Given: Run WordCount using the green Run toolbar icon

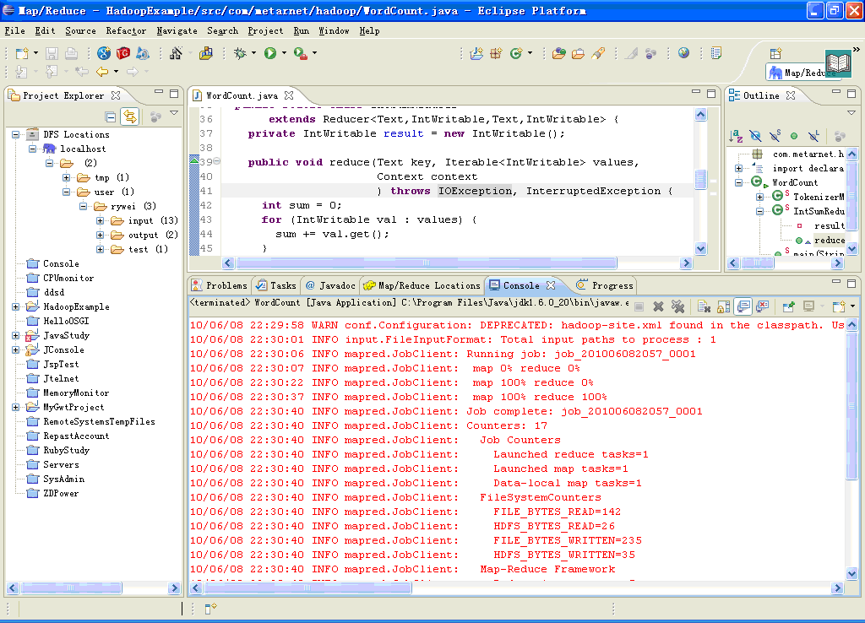Looking at the screenshot, I should [x=272, y=52].
